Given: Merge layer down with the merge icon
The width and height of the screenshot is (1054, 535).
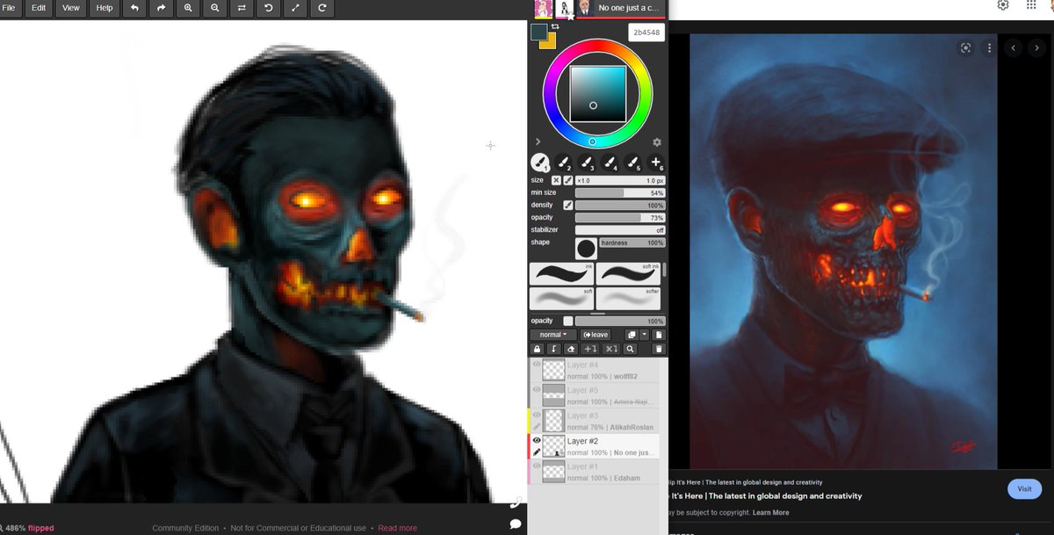Looking at the screenshot, I should (588, 349).
